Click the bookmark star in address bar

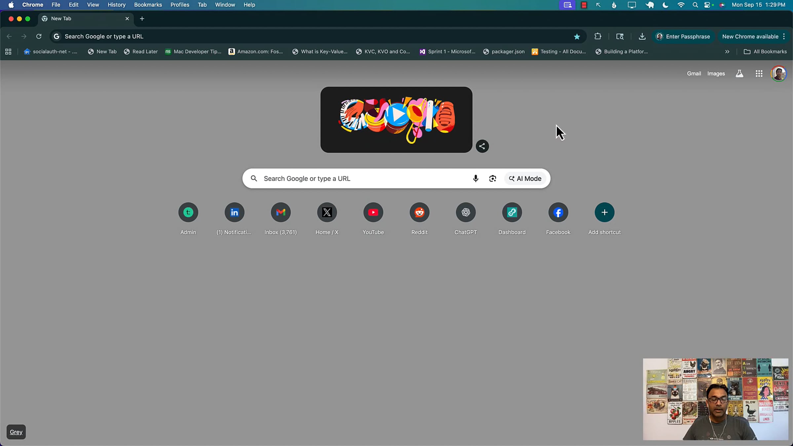(577, 36)
